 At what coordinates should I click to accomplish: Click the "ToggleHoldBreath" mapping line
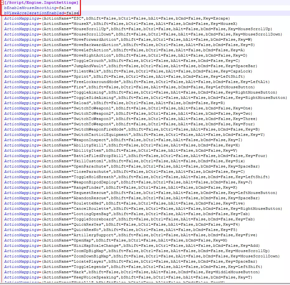[x=137, y=177]
